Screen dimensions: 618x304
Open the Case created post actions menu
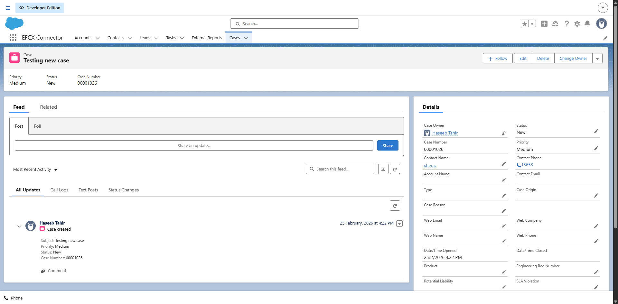[399, 224]
